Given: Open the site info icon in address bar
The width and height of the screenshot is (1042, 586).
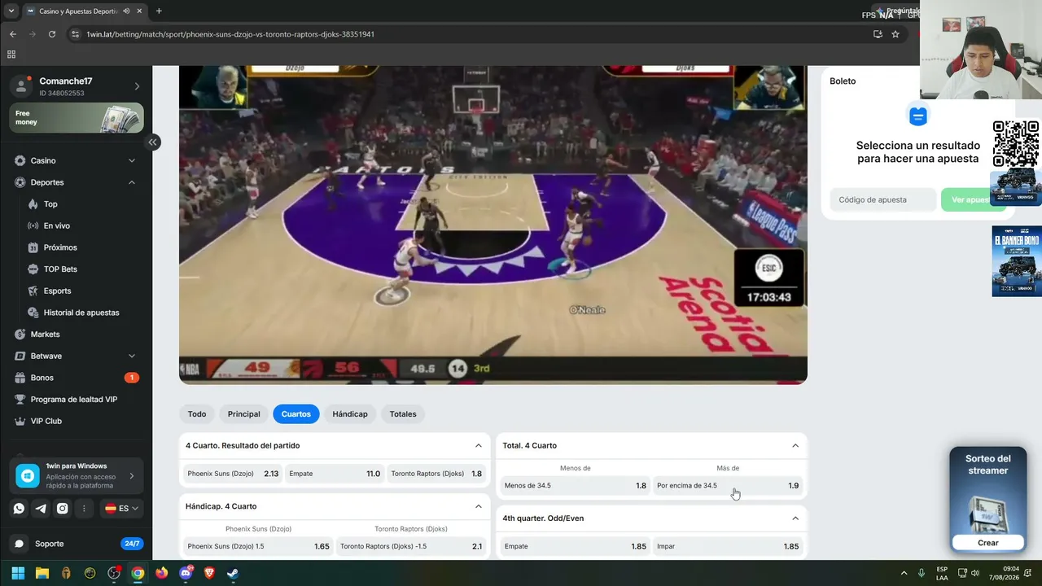Looking at the screenshot, I should click(x=76, y=34).
